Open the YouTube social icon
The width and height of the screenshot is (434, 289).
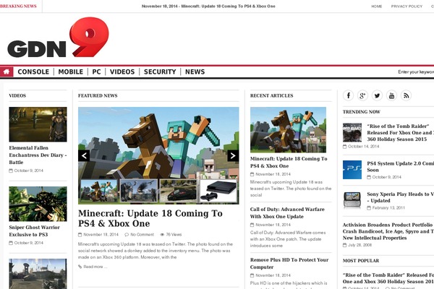(391, 95)
